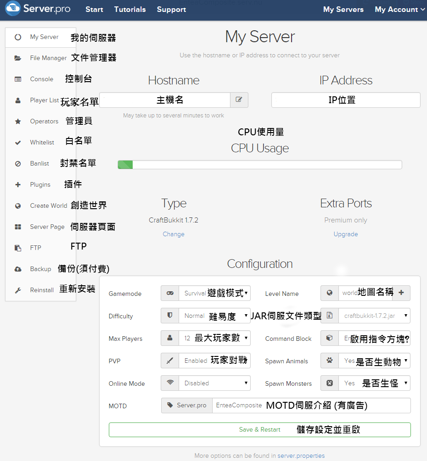Image resolution: width=427 pixels, height=461 pixels.
Task: Click the CraftBukkit 1.7.2 type text
Action: (174, 220)
